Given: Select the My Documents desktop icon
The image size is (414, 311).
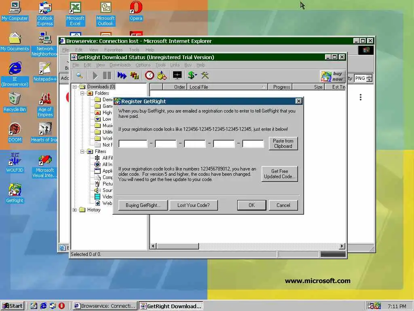Looking at the screenshot, I should 15,42.
